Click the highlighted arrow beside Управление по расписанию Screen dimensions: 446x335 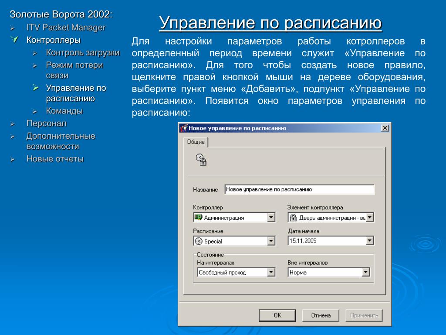tap(35, 88)
